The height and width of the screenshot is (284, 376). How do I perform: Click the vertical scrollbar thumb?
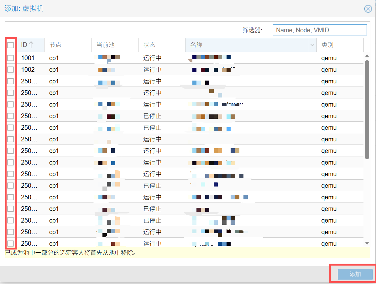click(367, 110)
